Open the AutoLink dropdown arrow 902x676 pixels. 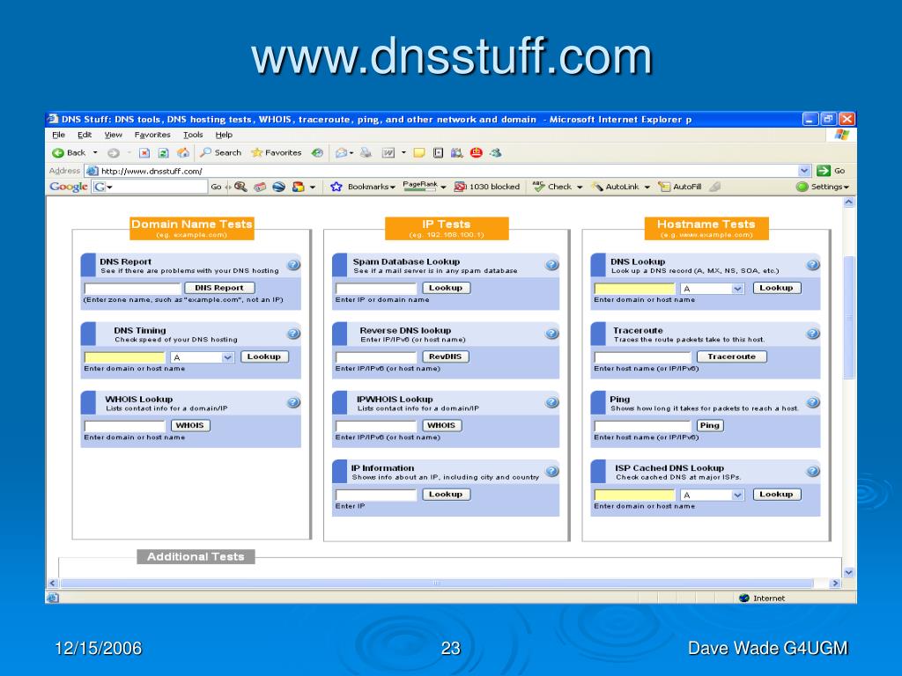(x=647, y=187)
